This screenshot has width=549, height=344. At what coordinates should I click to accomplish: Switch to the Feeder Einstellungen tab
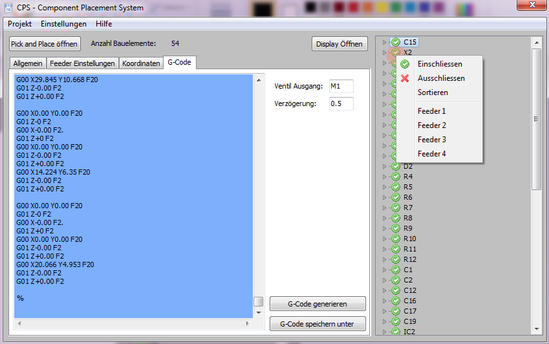(x=82, y=63)
